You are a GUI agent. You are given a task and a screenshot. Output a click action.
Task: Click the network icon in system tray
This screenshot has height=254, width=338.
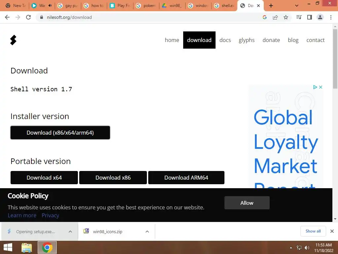pos(299,248)
